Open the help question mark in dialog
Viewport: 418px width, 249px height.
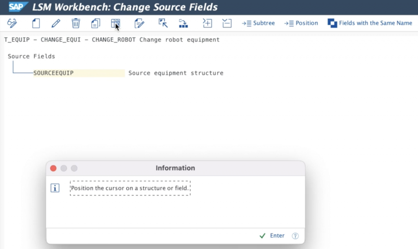point(296,236)
